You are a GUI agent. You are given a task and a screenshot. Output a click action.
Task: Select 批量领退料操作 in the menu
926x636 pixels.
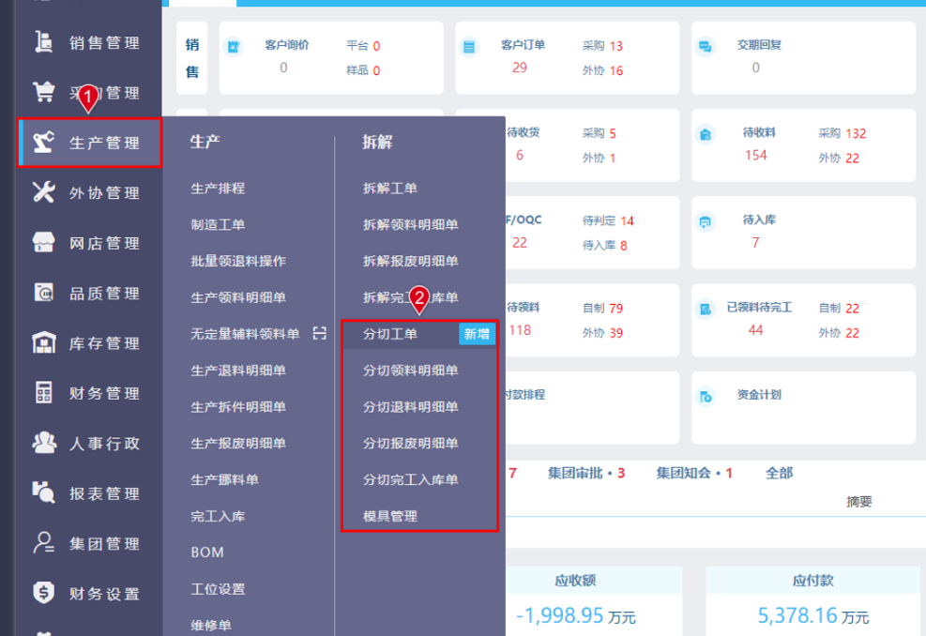click(238, 261)
